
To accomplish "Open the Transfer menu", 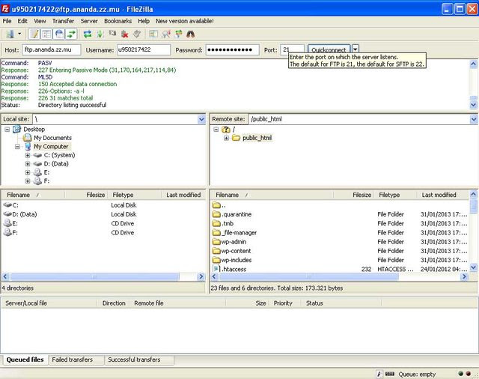I will pos(63,21).
